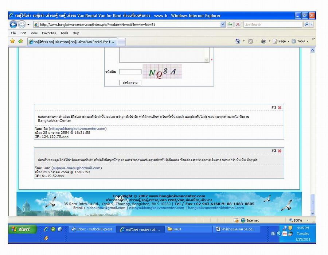This screenshot has height=255, width=328.
Task: Click the 'true' tray icon
Action: pos(285,233)
